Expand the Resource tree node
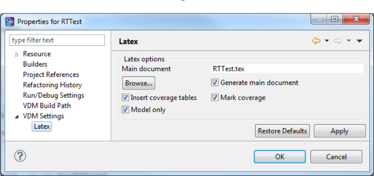This screenshot has height=176, width=374. click(17, 54)
